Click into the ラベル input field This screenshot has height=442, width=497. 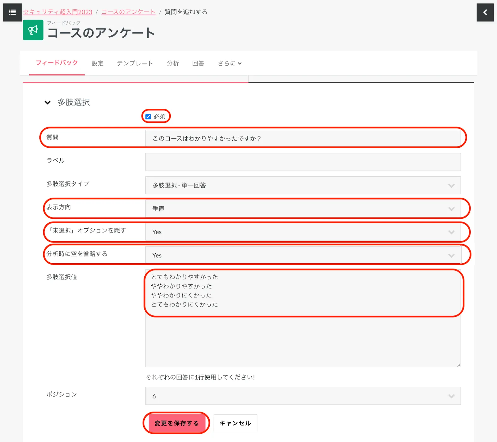click(303, 162)
